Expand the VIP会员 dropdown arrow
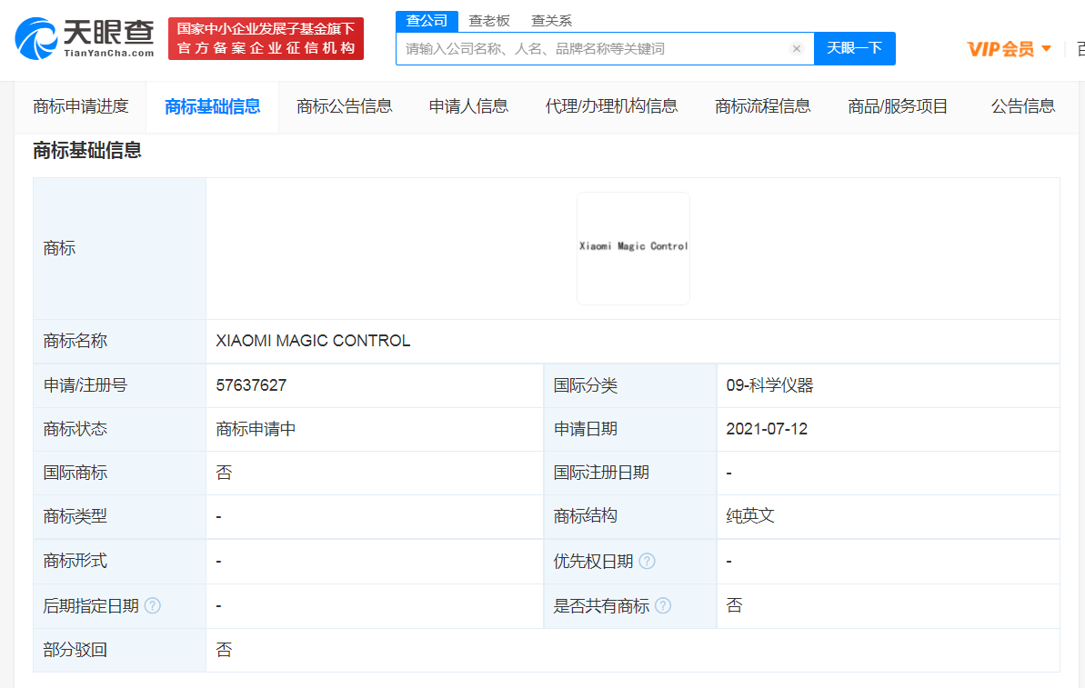Screen dimensions: 1085x688 tap(1046, 48)
